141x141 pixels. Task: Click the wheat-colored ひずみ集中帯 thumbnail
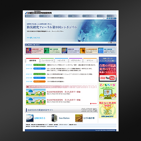click(79, 118)
